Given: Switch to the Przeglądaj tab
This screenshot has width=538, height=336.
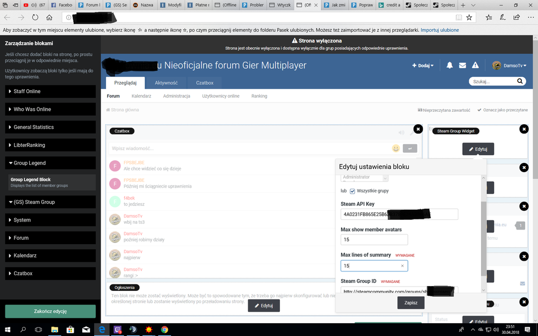Looking at the screenshot, I should (125, 83).
